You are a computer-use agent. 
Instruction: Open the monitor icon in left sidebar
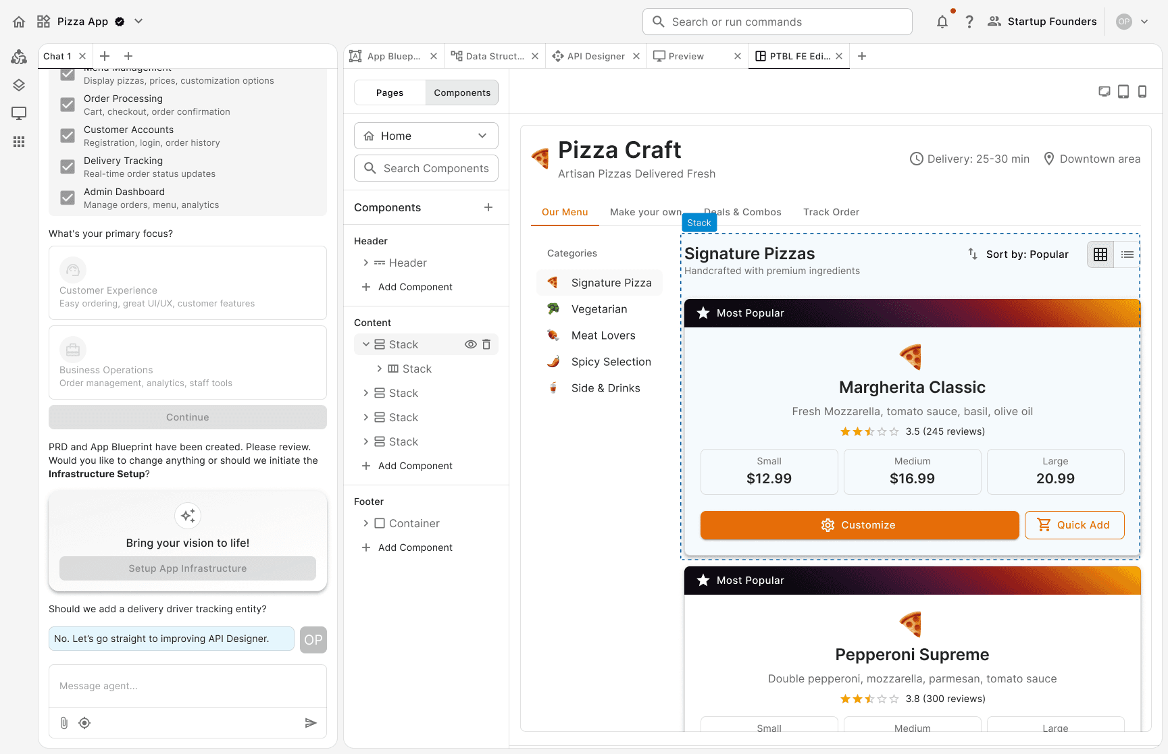tap(19, 113)
